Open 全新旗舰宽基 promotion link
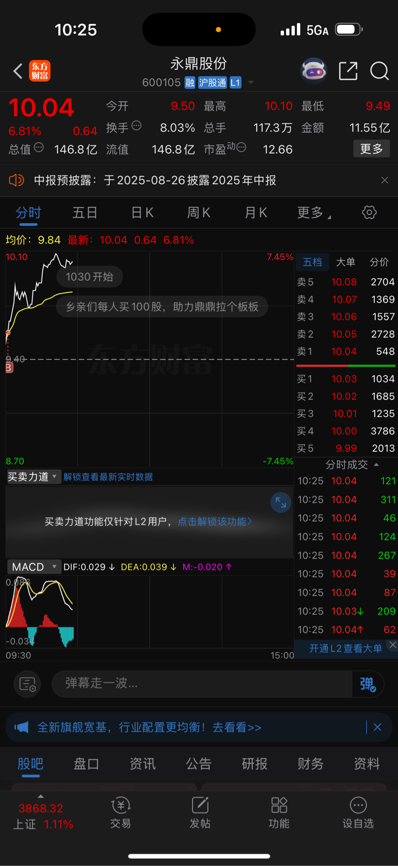Screen dimensions: 398x866 pyautogui.click(x=149, y=727)
